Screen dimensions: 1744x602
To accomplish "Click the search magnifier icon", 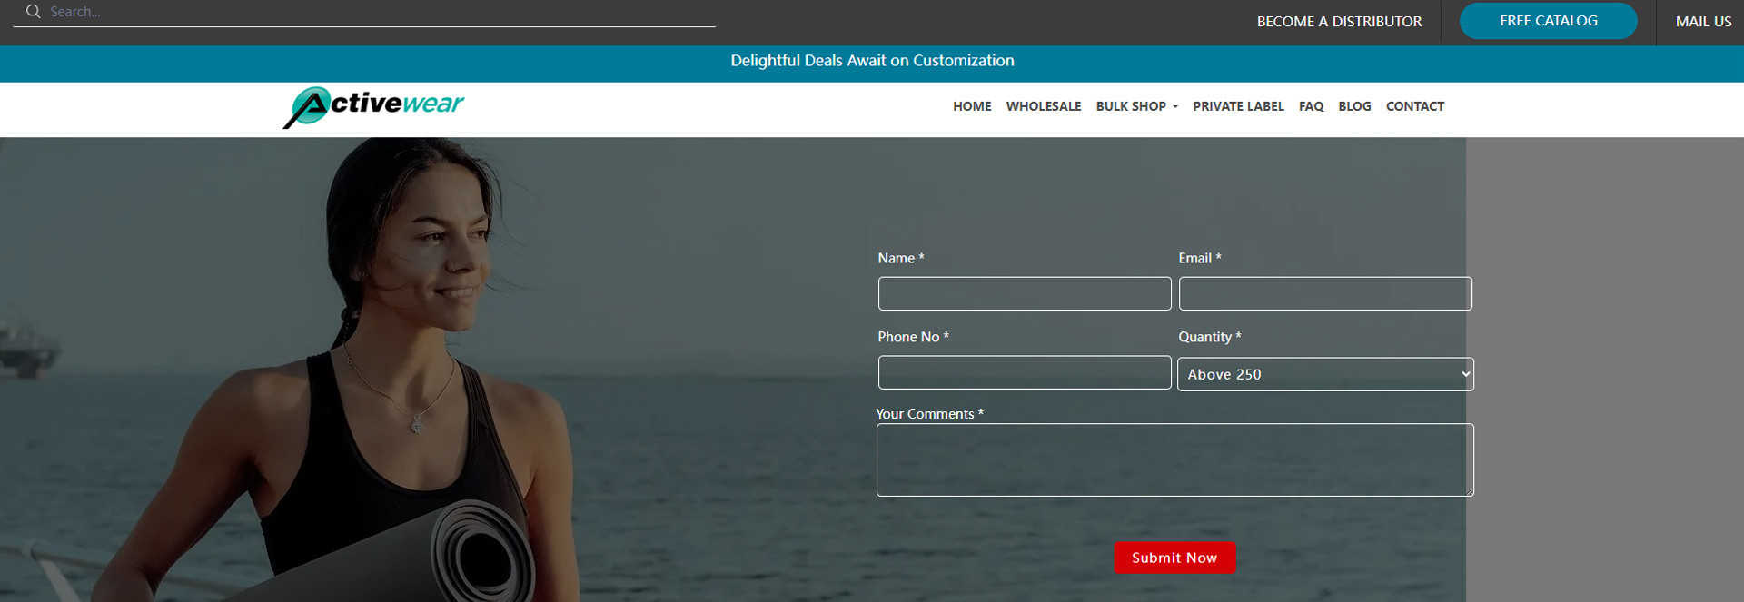I will click(x=34, y=12).
